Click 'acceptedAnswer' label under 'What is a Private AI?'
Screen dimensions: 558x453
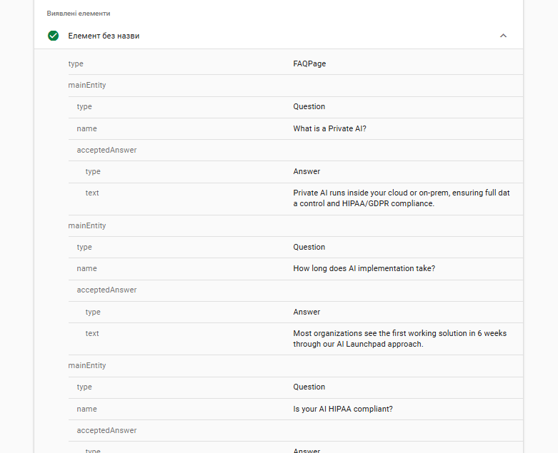[106, 150]
